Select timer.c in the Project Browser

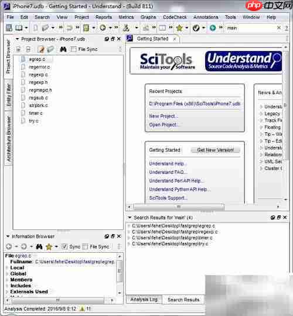pyautogui.click(x=36, y=113)
